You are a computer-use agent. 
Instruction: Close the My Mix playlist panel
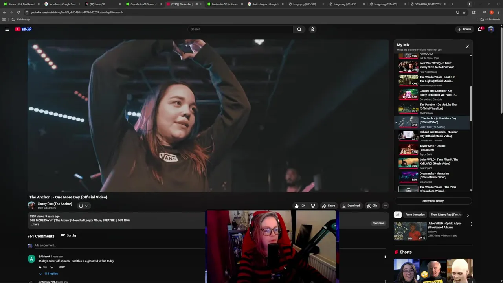pos(467,47)
